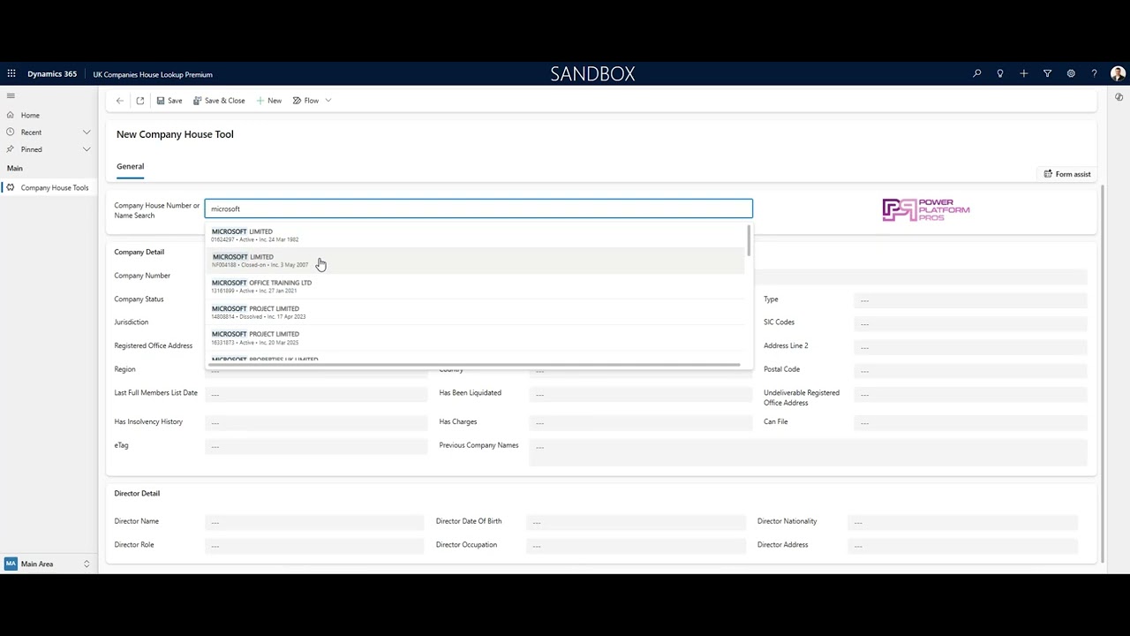Click Undeliverable Registered Office Address field
The width and height of the screenshot is (1130, 636).
tap(970, 394)
